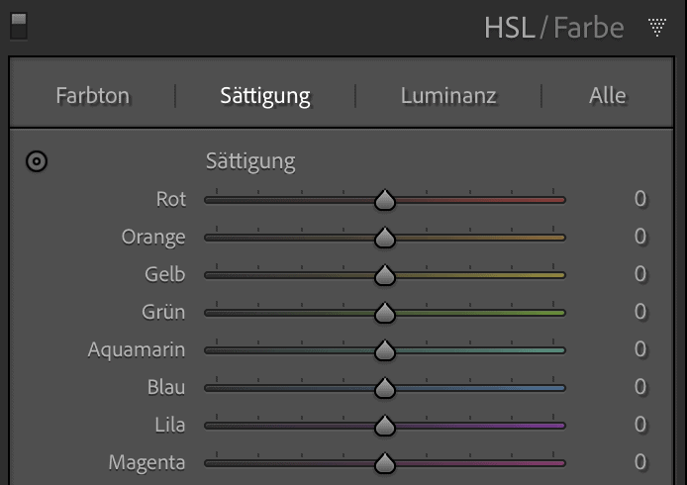This screenshot has height=485, width=687.
Task: Show all HSL sections with Alle
Action: [x=607, y=95]
